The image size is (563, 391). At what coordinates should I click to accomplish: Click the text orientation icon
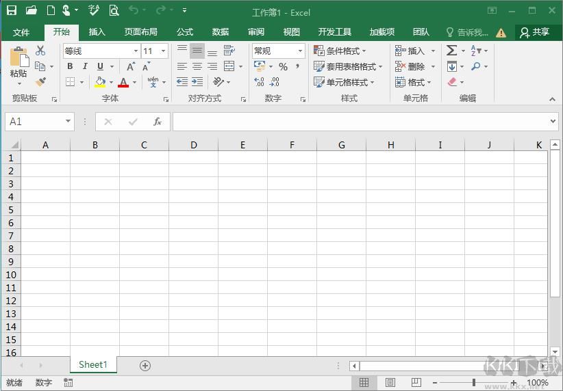point(218,82)
